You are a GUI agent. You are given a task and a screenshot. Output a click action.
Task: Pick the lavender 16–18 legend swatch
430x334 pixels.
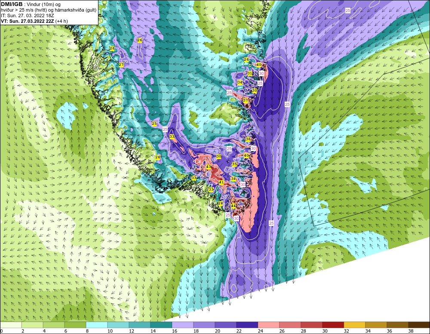tap(183, 325)
